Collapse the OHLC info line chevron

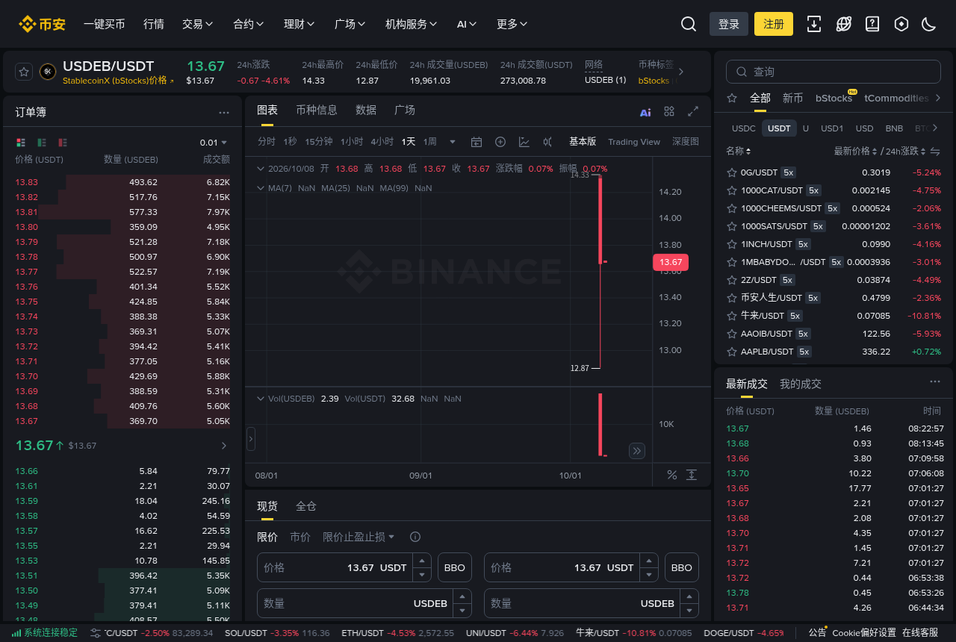tap(260, 169)
